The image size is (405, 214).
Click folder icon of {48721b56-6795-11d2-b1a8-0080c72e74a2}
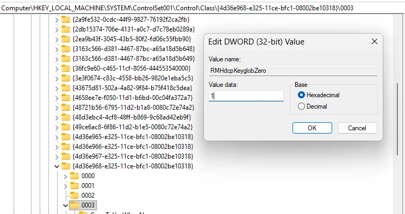[66, 108]
